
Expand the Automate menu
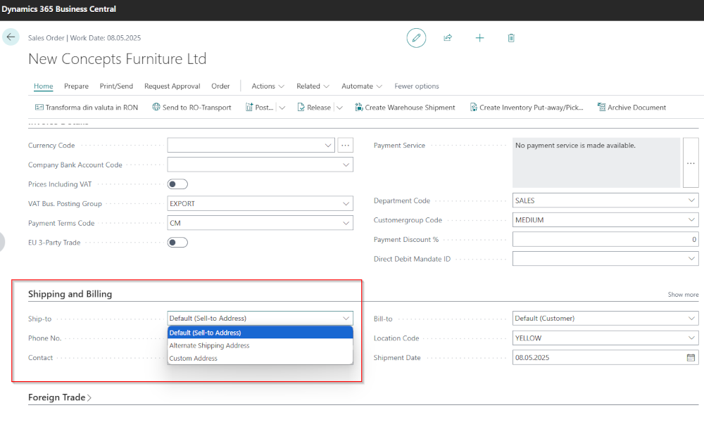pyautogui.click(x=361, y=86)
